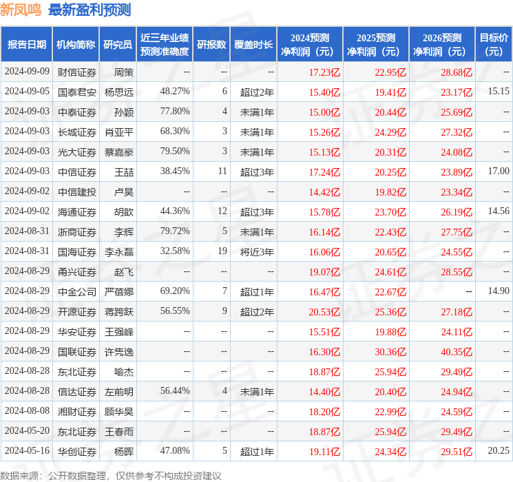Click the 2024-05-16 report date

click(x=27, y=450)
